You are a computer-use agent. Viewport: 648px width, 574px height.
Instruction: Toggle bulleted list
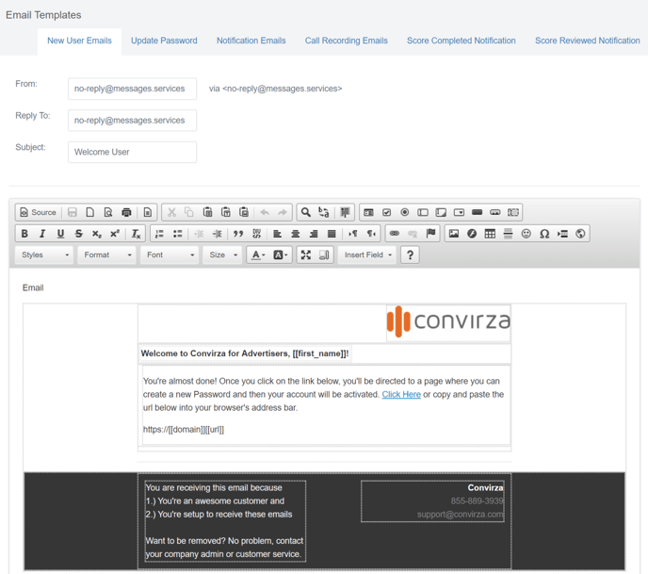coord(178,234)
